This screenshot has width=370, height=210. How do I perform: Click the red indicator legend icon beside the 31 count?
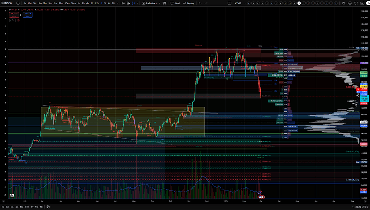18,20
